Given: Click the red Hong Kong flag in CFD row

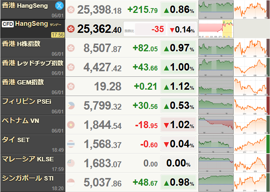Looking at the screenshot, I should (71, 29).
